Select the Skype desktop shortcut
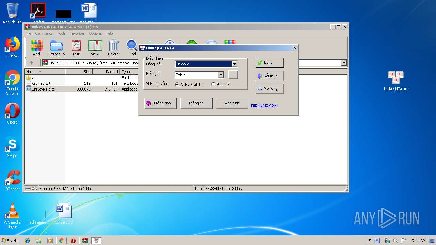The height and width of the screenshot is (245, 436). (12, 147)
